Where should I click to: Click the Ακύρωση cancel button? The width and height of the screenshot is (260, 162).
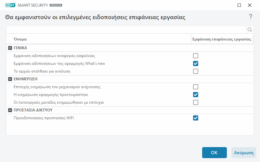click(243, 153)
